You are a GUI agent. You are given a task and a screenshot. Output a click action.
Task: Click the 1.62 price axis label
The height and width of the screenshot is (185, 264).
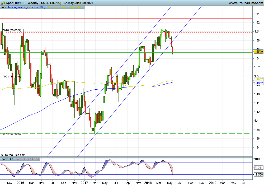click(x=257, y=22)
